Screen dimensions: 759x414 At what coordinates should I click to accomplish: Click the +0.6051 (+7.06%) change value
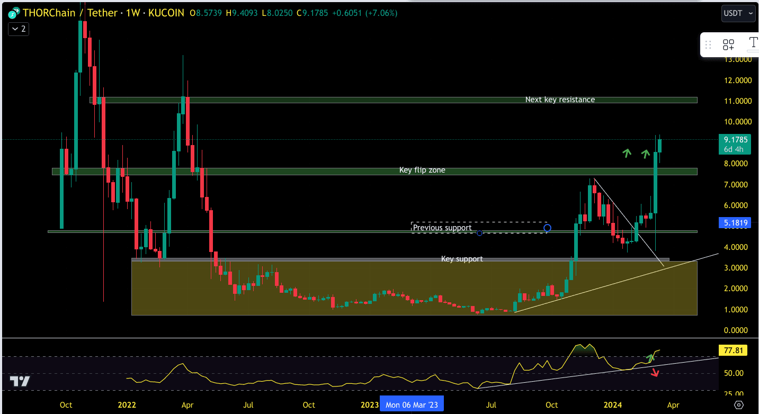pos(364,13)
